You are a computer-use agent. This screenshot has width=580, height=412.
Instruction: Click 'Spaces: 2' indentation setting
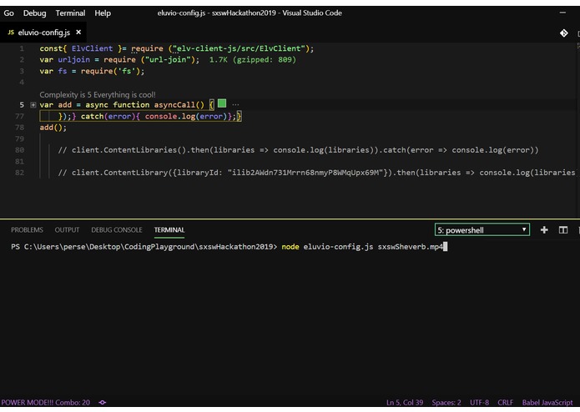point(446,402)
